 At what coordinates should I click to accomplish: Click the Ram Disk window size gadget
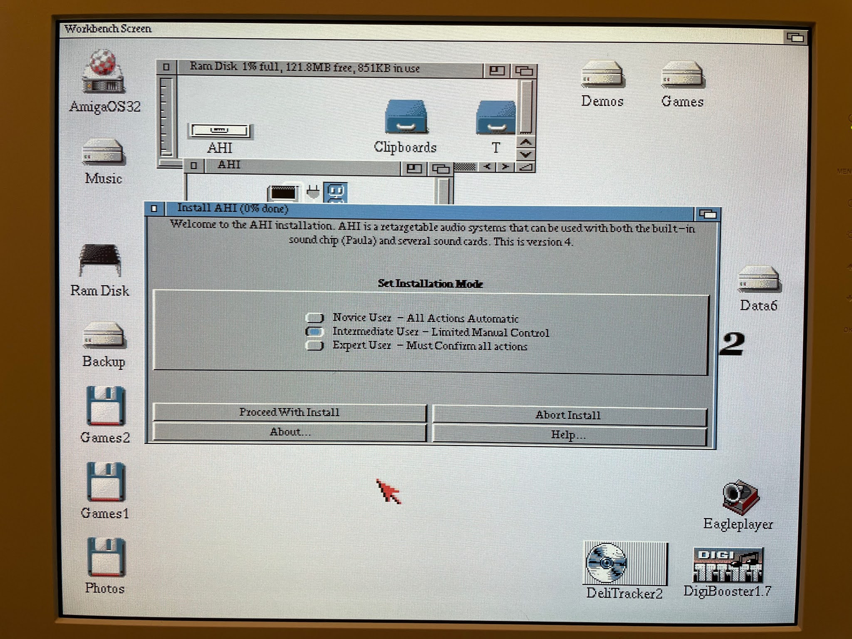[x=526, y=167]
